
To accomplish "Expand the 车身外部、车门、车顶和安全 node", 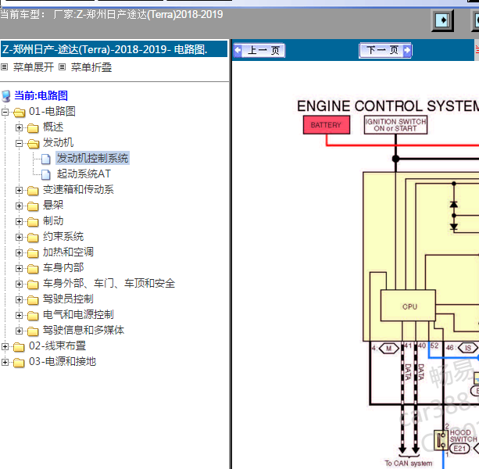I will pos(19,285).
